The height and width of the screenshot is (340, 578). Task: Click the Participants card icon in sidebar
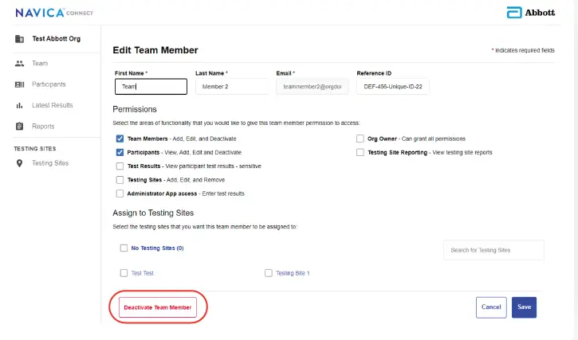pyautogui.click(x=19, y=84)
